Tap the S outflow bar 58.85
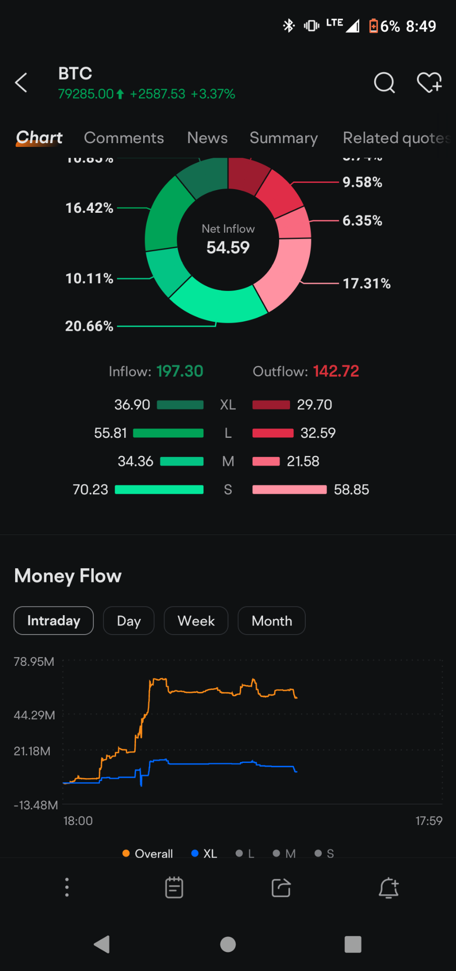 pyautogui.click(x=290, y=490)
